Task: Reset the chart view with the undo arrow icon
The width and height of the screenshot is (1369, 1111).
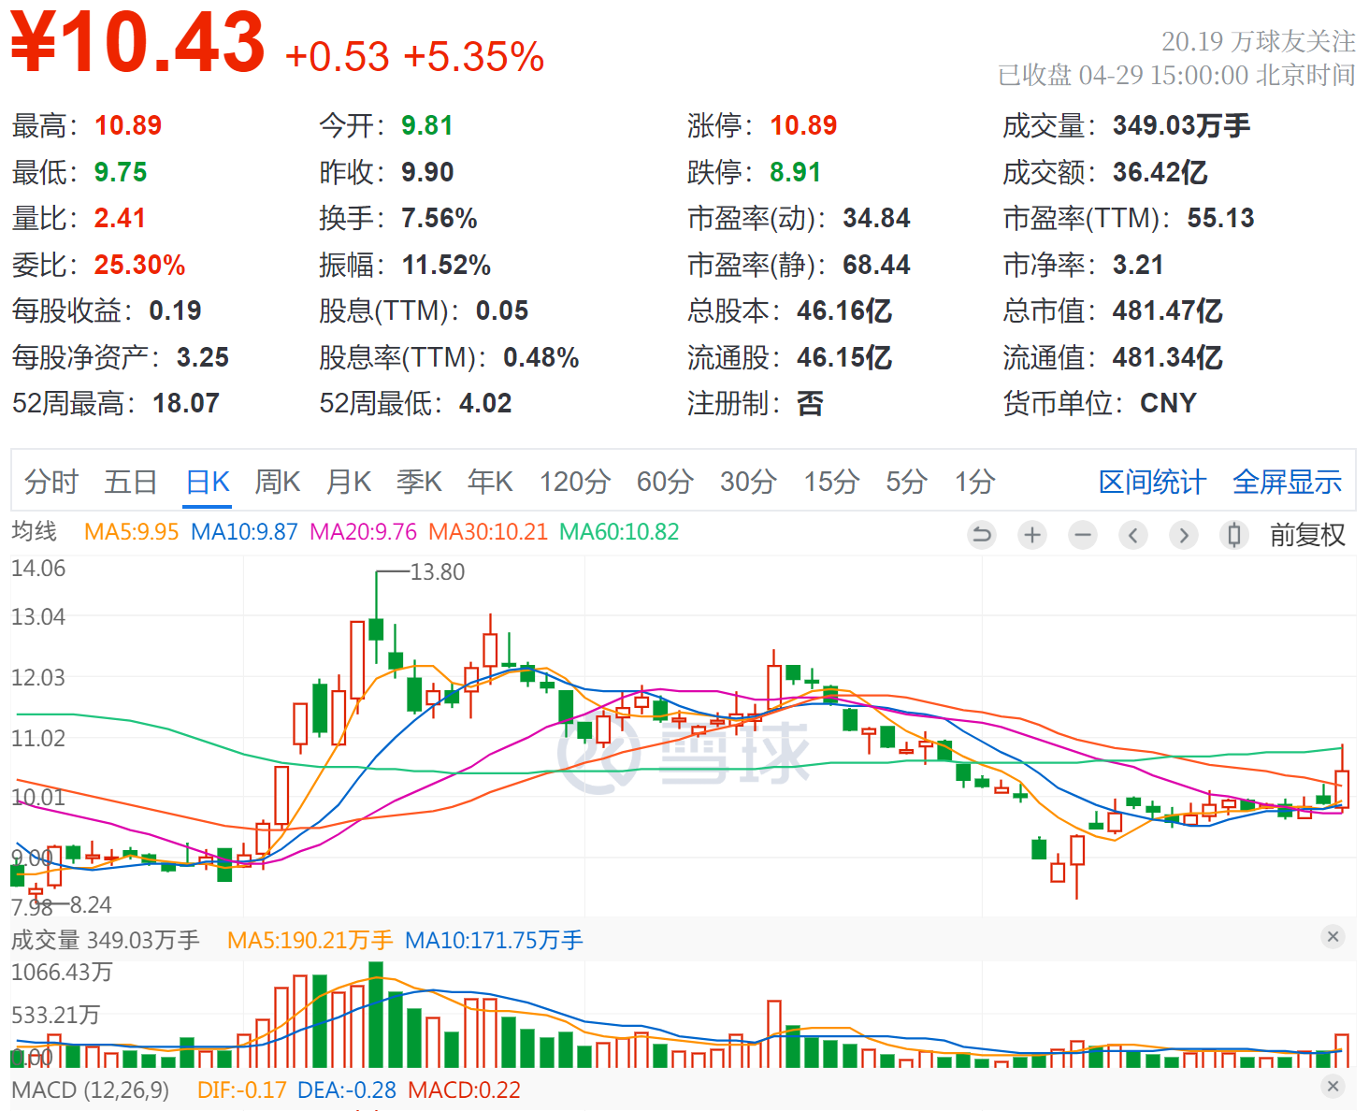Action: click(x=982, y=535)
